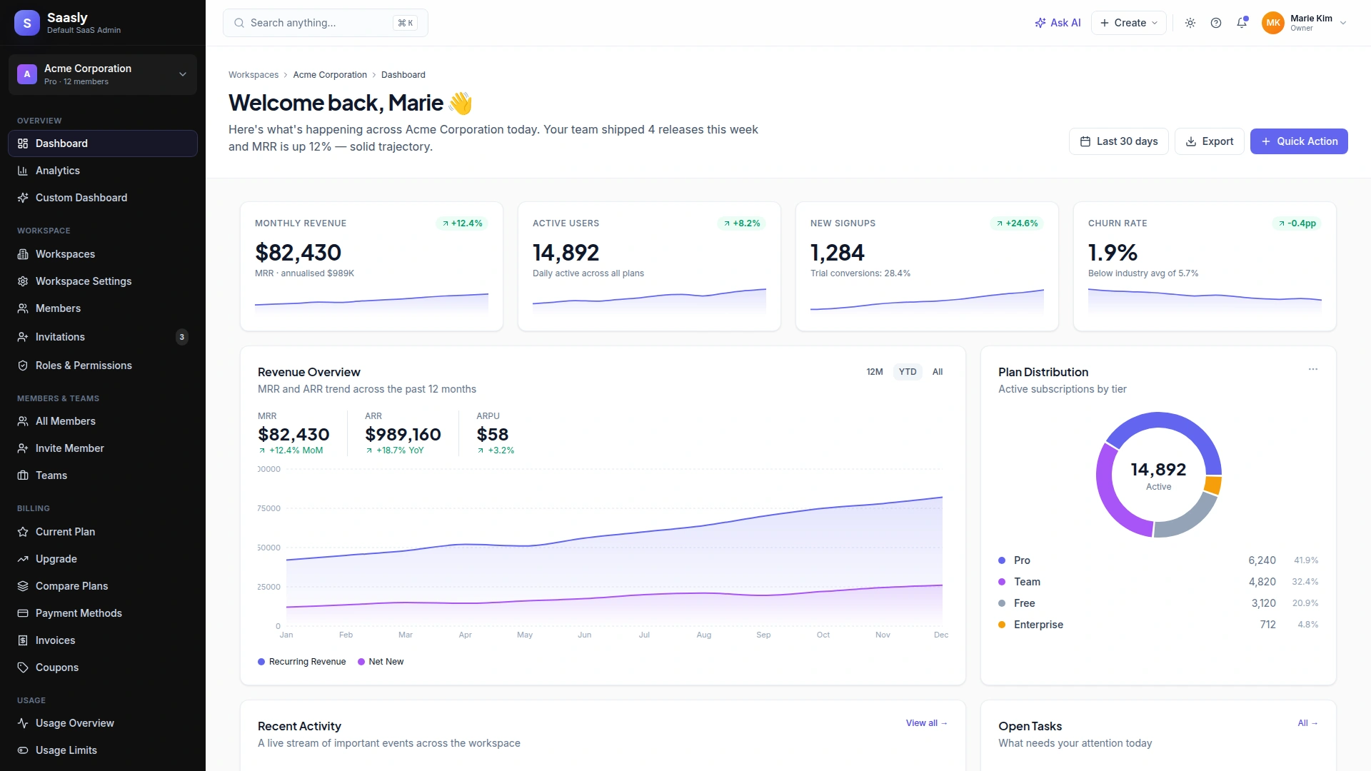
Task: Click Ask AI link
Action: pos(1058,23)
